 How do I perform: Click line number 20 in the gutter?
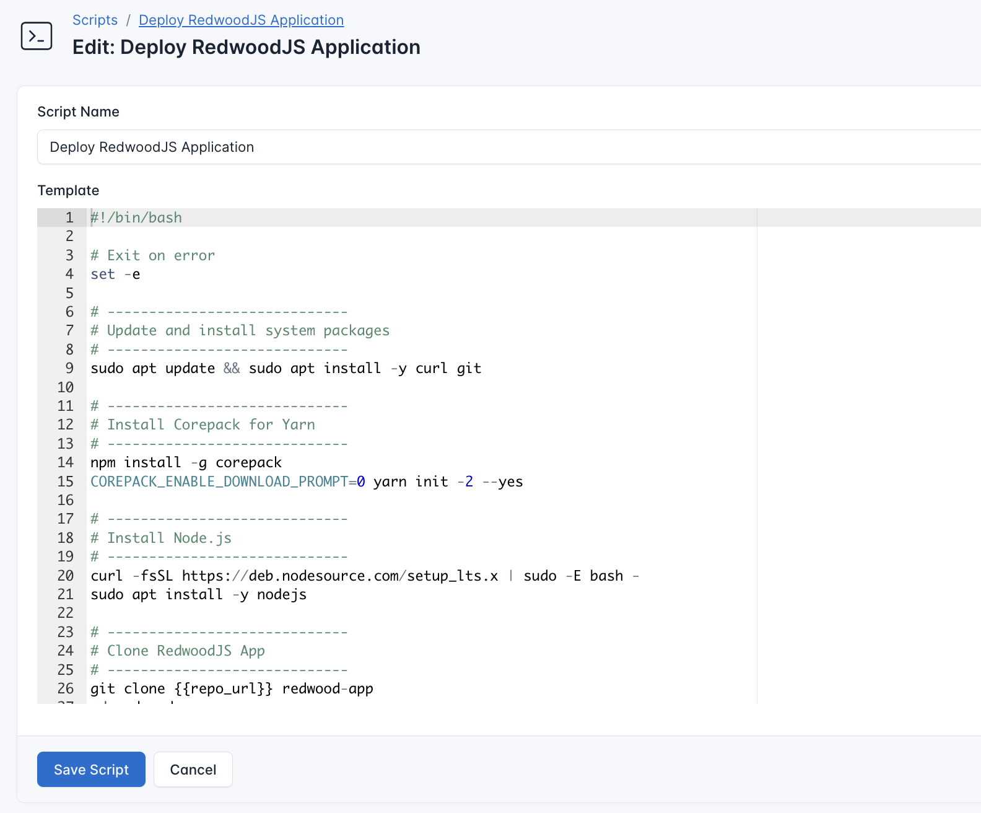(66, 576)
